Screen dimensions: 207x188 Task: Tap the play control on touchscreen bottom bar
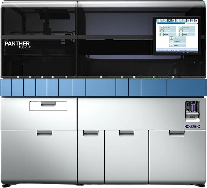click(x=188, y=52)
